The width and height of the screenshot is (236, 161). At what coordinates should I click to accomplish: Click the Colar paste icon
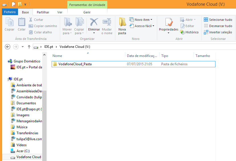[x=22, y=22]
